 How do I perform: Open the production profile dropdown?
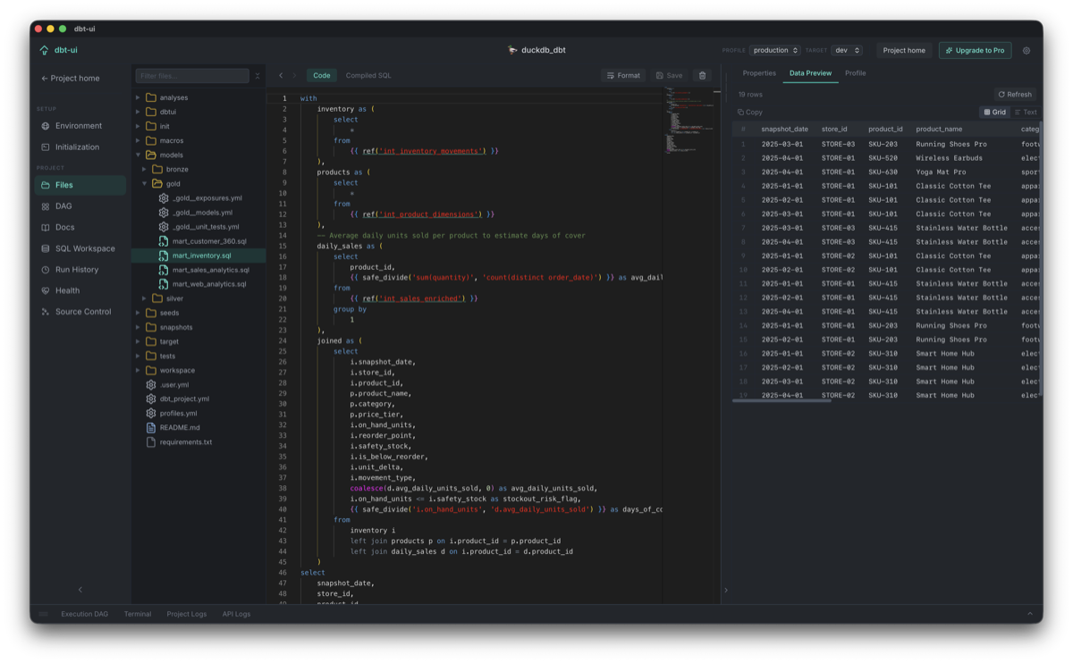coord(775,51)
